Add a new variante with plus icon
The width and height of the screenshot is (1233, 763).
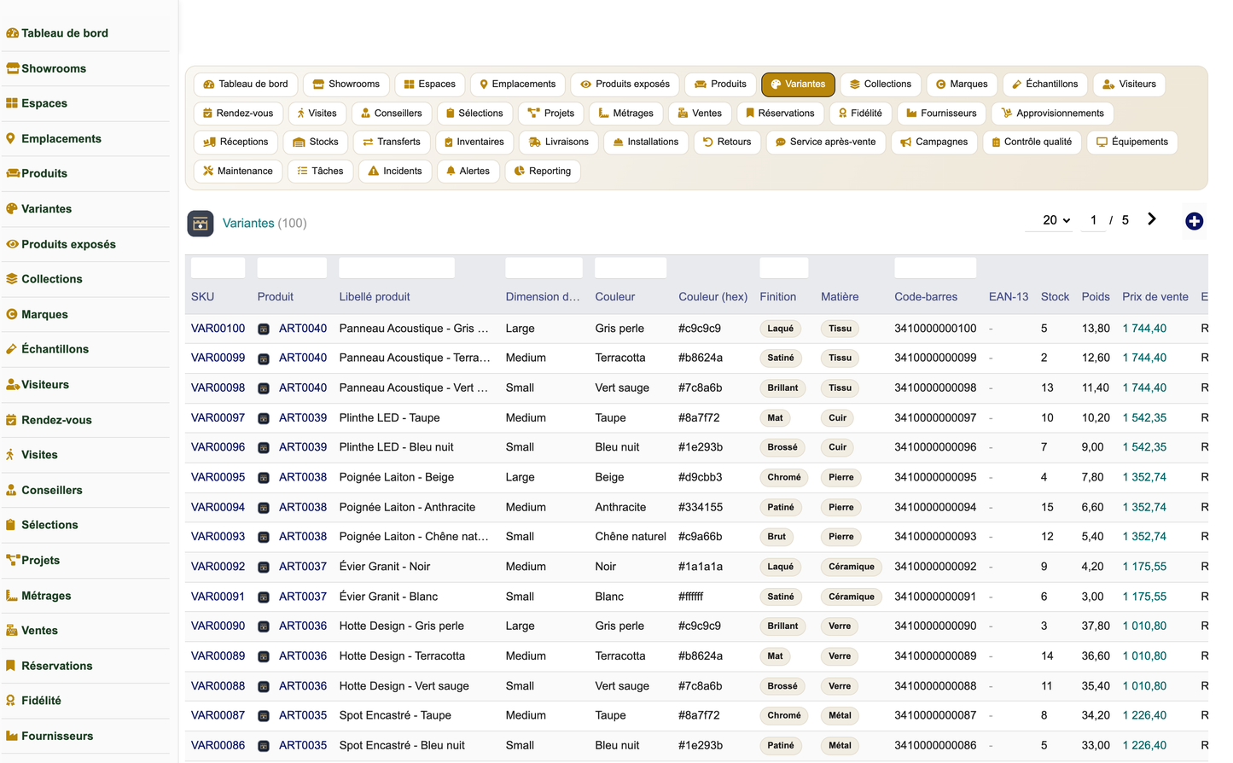tap(1194, 221)
